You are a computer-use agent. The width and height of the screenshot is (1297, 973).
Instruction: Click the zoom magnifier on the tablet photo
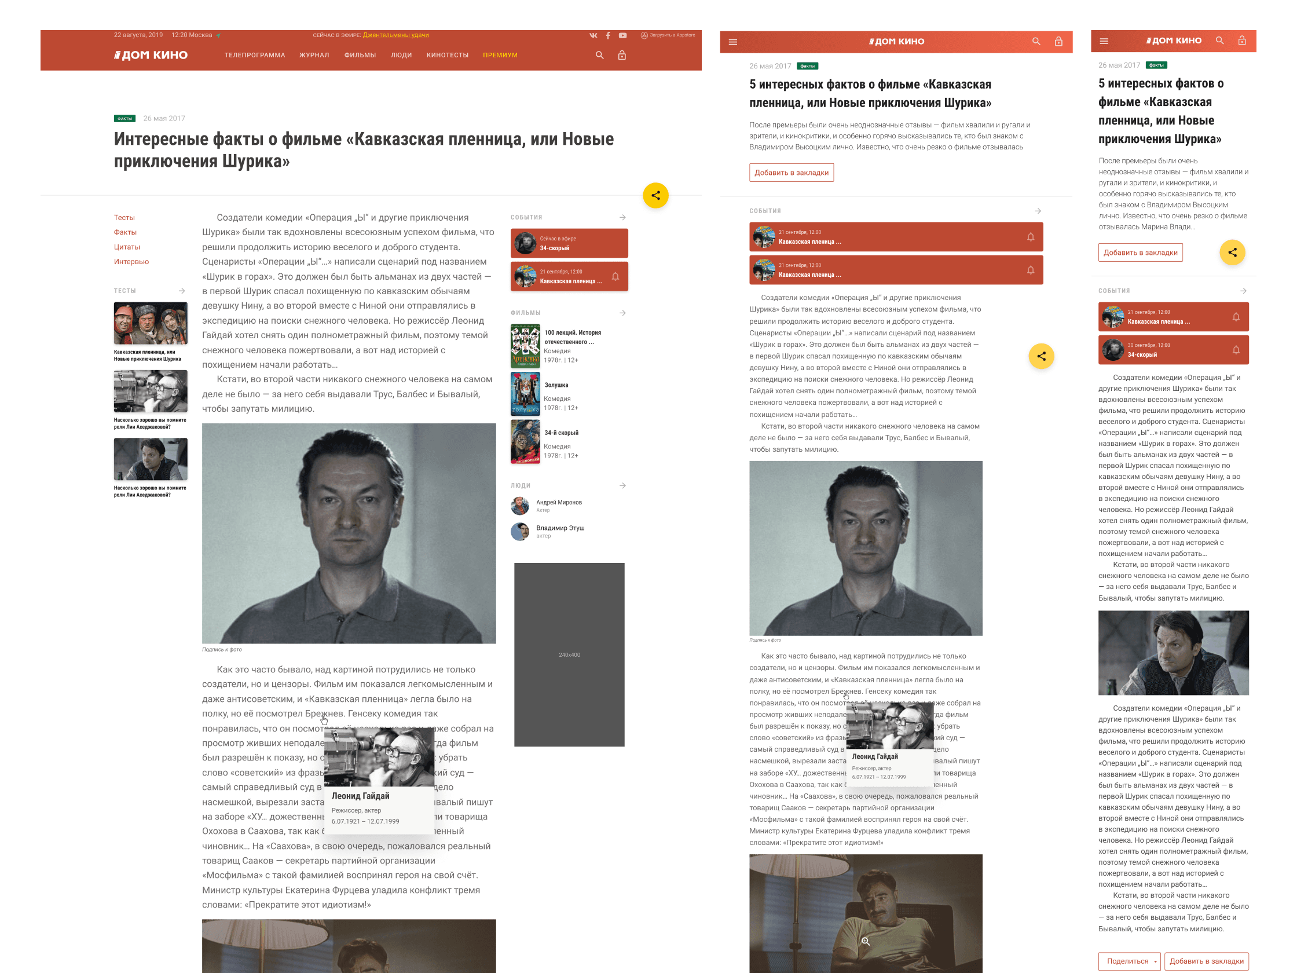tap(866, 941)
